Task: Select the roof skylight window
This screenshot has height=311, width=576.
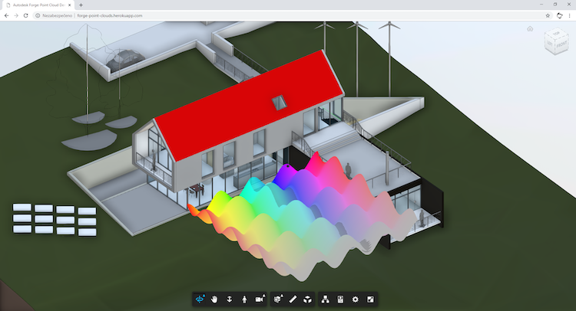Action: pos(280,102)
